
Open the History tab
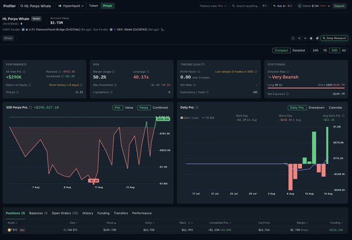click(x=88, y=213)
